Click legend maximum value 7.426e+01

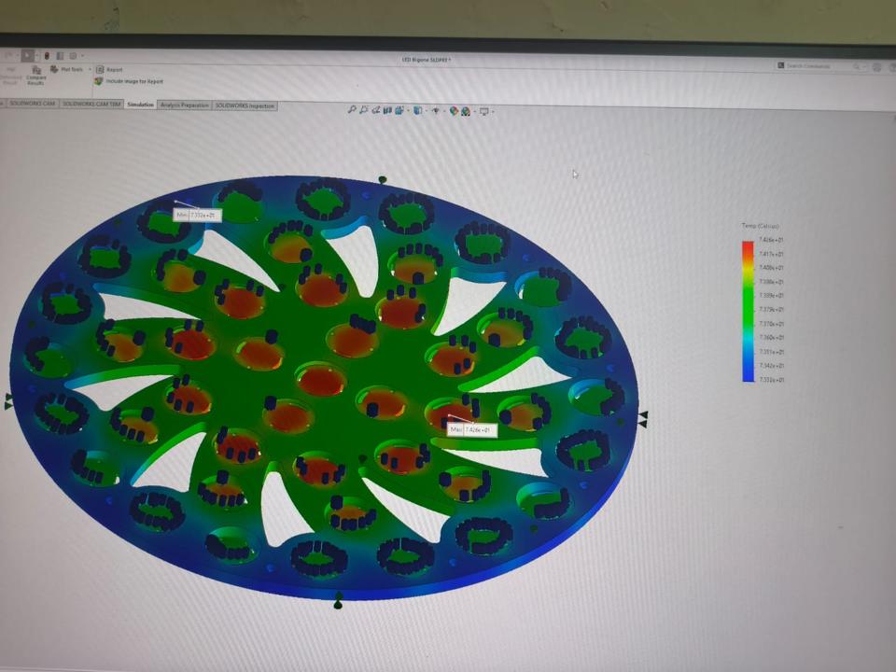pyautogui.click(x=772, y=240)
